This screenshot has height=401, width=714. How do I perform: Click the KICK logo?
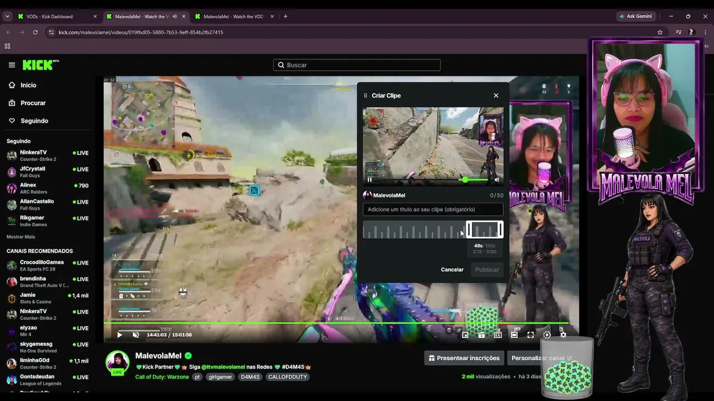(x=41, y=65)
